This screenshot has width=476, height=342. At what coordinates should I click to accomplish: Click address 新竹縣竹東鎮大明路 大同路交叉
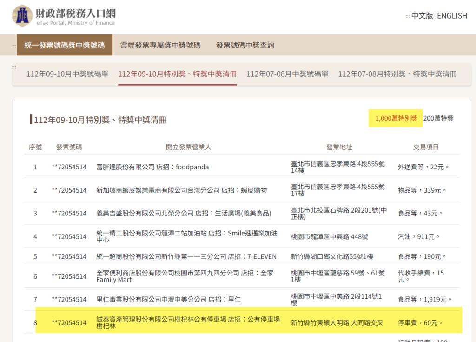[x=337, y=323]
